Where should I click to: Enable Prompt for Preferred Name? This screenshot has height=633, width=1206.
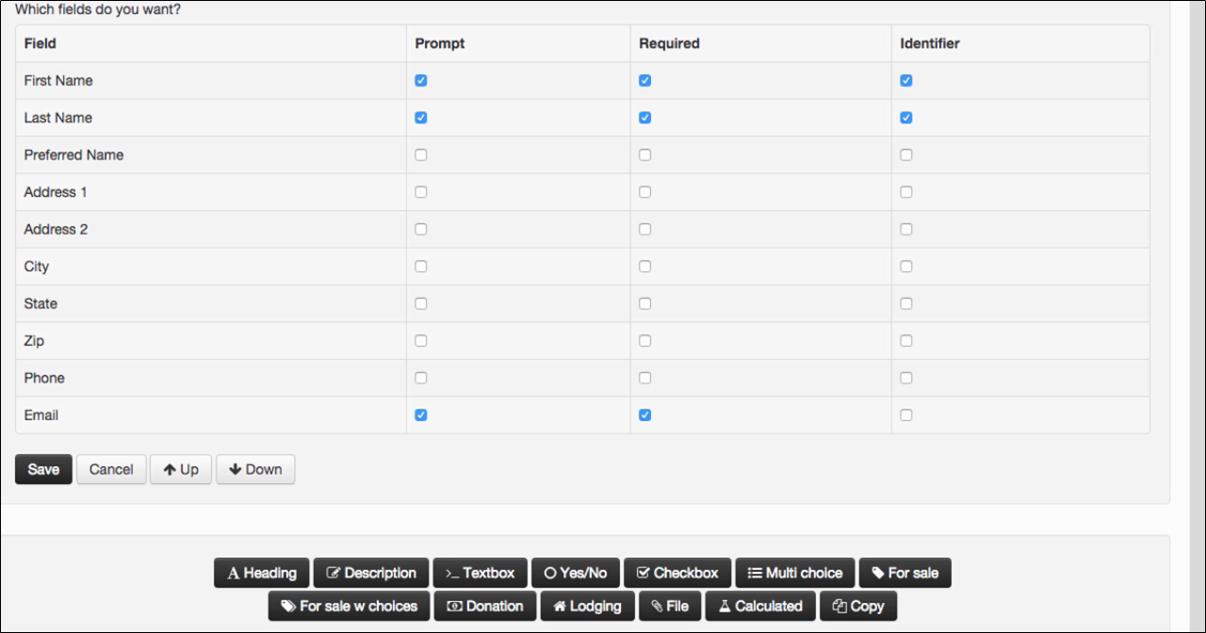[x=420, y=154]
